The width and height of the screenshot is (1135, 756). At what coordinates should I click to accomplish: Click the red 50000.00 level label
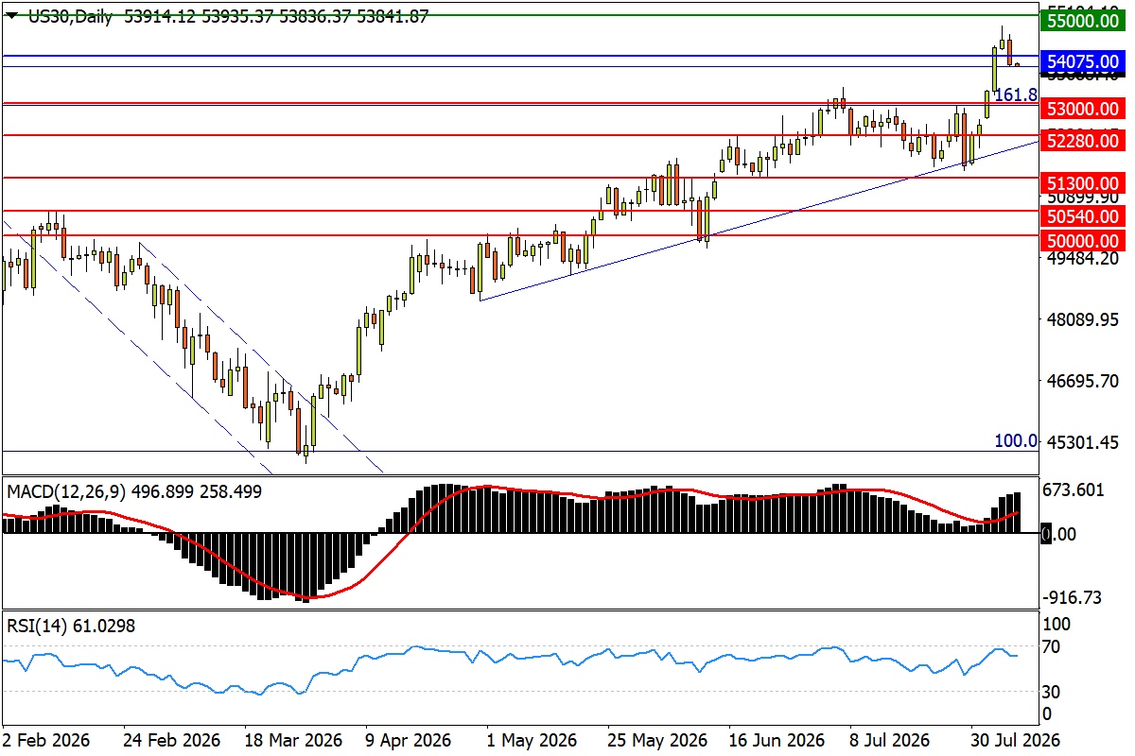pos(1083,241)
